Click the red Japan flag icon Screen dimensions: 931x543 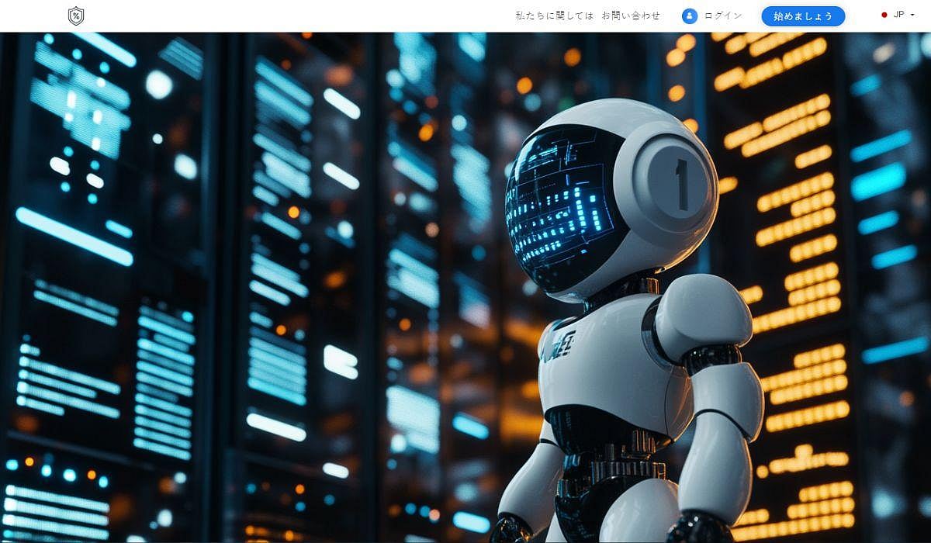tap(884, 16)
